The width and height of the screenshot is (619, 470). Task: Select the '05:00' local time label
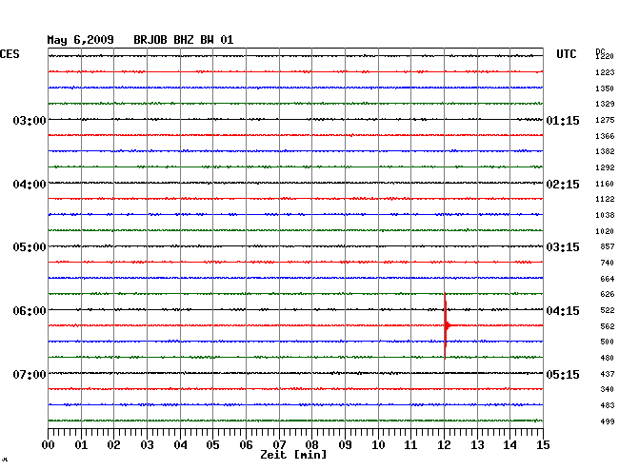coord(30,247)
